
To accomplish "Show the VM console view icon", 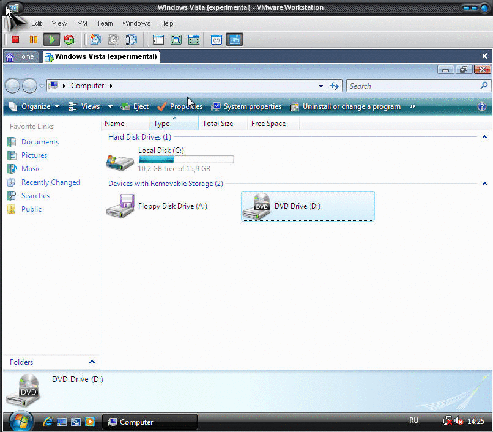I will pyautogui.click(x=234, y=40).
